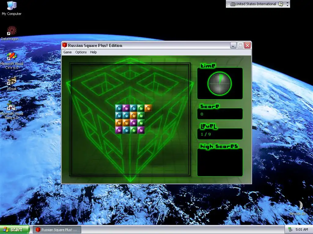
Task: Select the green tile in the top row
Action: point(141,108)
